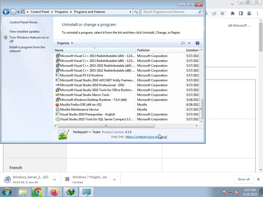Select Visual Studio 2010 Prerequisites - English icon

click(57, 114)
